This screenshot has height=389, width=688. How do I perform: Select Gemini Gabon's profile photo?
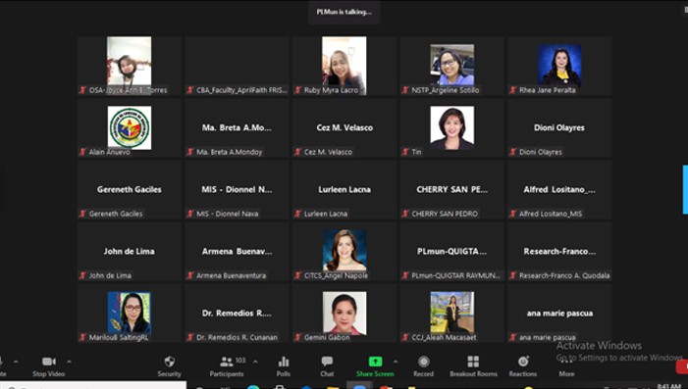point(344,313)
